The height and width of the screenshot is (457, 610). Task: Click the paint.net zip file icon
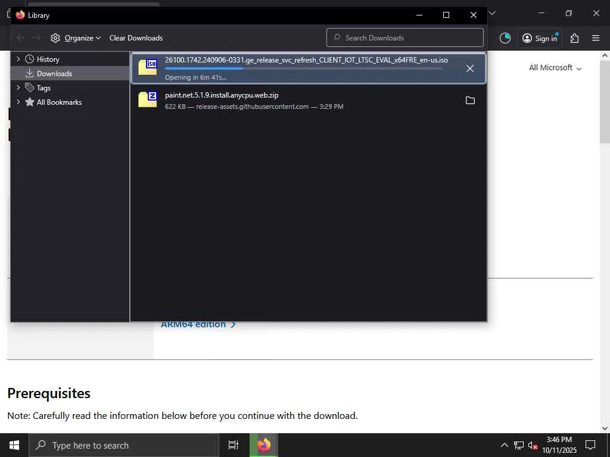click(148, 99)
